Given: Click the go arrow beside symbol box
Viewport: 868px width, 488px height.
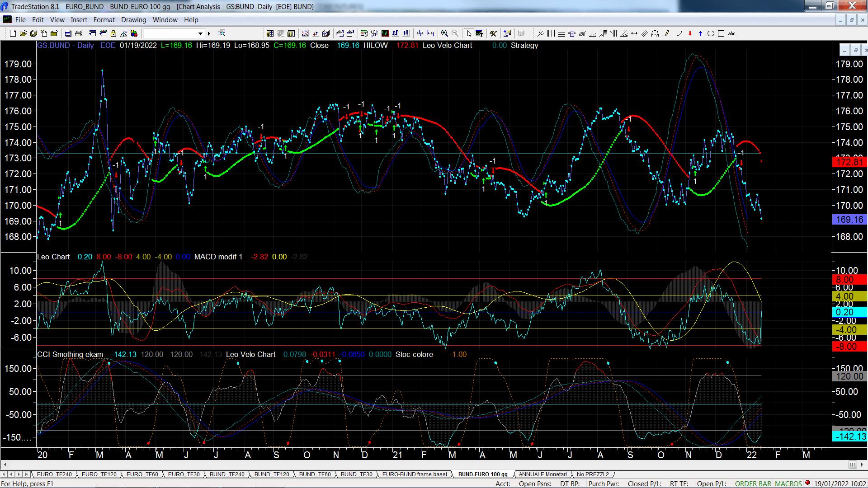Looking at the screenshot, I should point(209,33).
